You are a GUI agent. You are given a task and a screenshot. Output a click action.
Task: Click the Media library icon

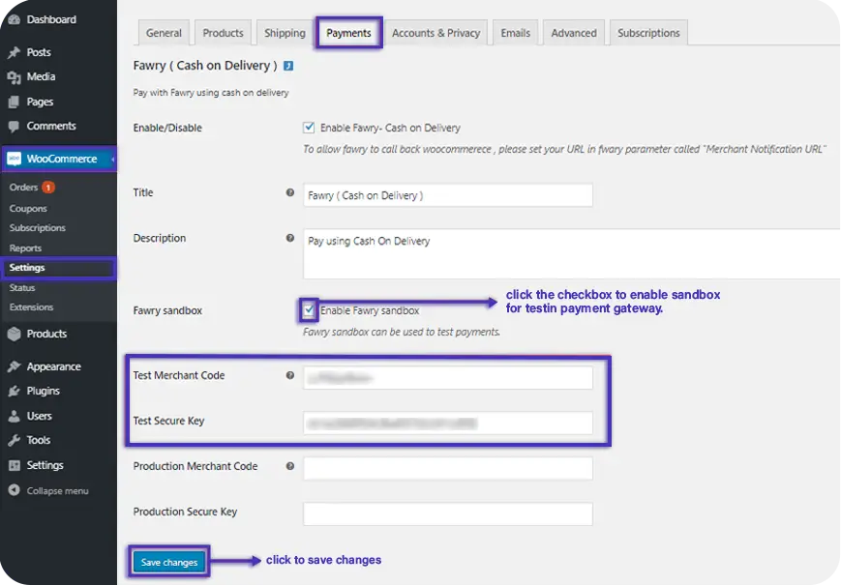(x=15, y=77)
